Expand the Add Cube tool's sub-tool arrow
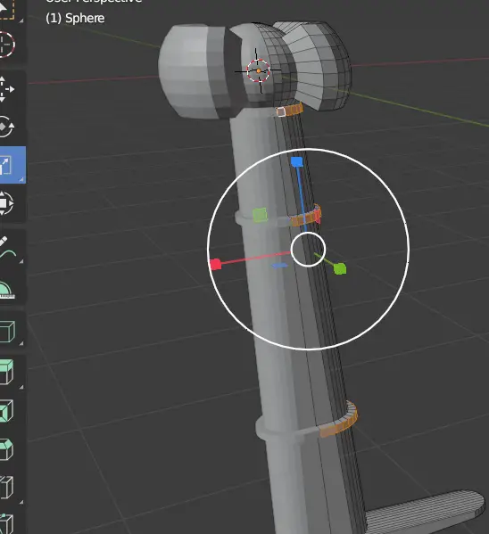The height and width of the screenshot is (534, 489). pos(21,343)
